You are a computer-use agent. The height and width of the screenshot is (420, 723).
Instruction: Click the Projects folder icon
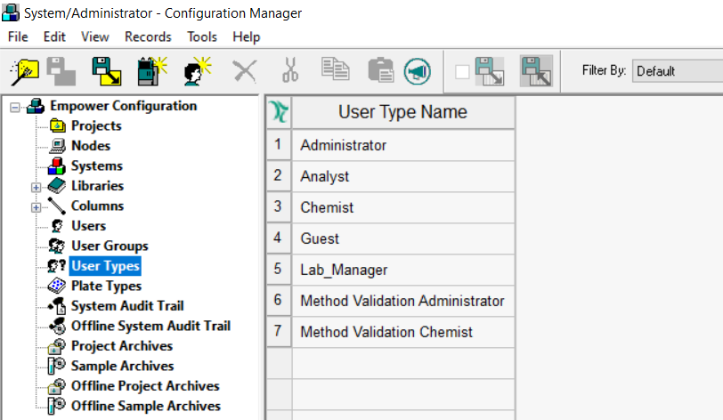(58, 125)
